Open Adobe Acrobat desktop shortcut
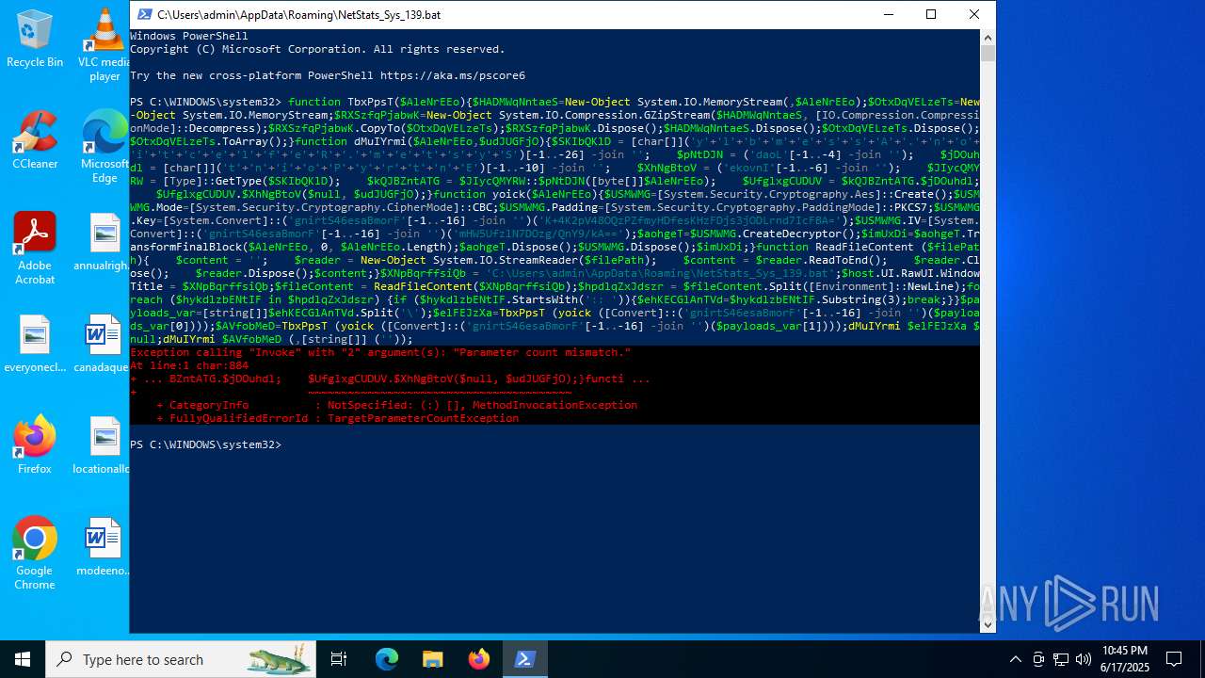The image size is (1205, 678). (x=35, y=248)
